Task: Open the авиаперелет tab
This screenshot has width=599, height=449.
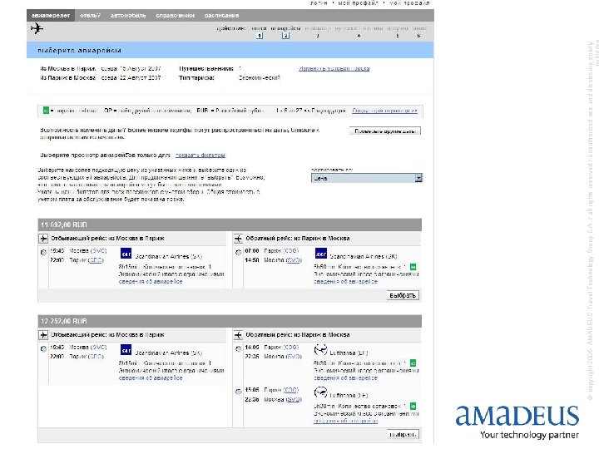Action: click(51, 16)
